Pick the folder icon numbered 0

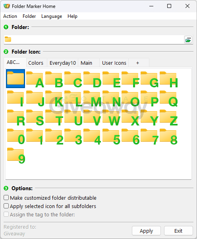click(x=15, y=136)
